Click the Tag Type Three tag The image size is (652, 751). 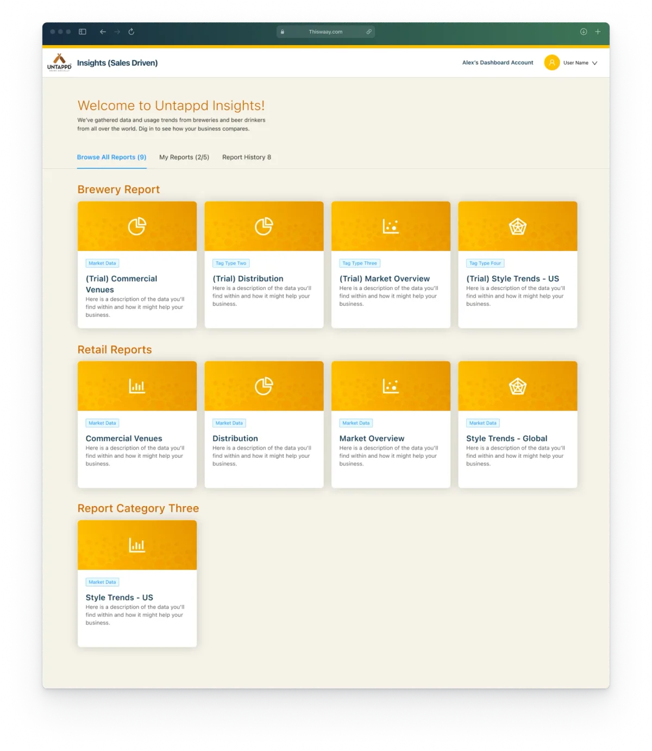tap(360, 263)
